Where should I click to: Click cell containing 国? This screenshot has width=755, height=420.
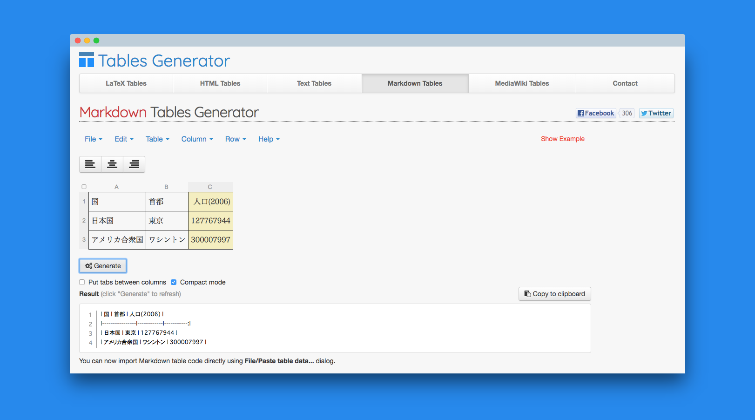pos(117,202)
